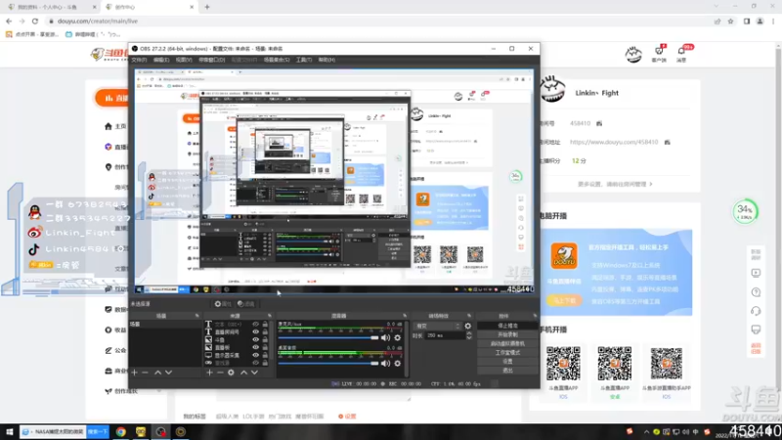Open 麦克风/Aux gear settings in OBS mixer
The height and width of the screenshot is (440, 782).
tap(398, 337)
